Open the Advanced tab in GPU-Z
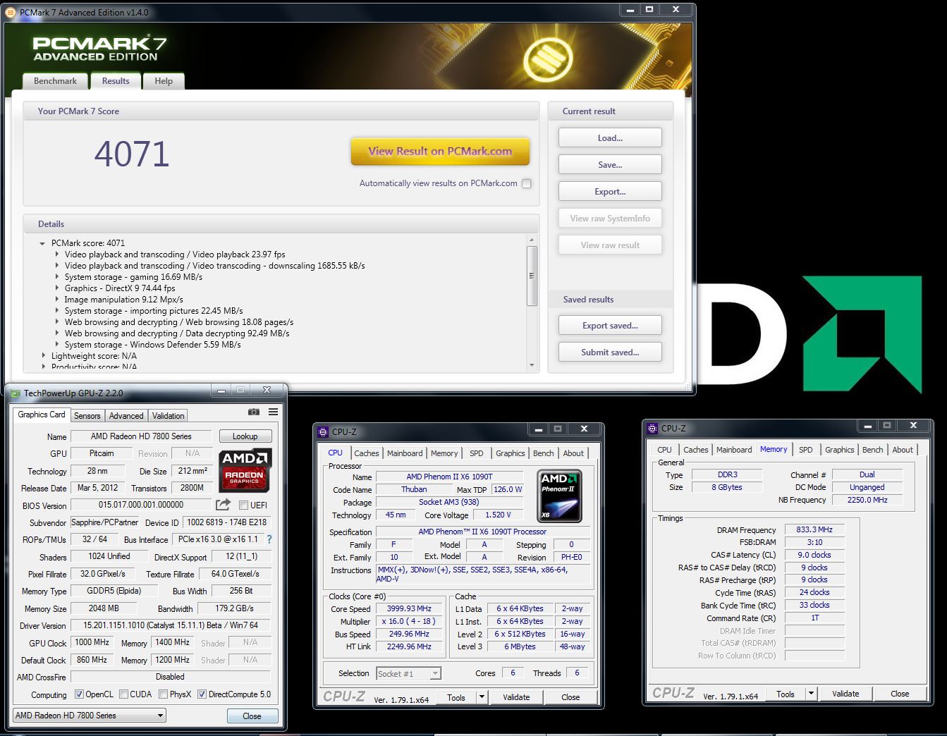This screenshot has width=947, height=736. 126,416
